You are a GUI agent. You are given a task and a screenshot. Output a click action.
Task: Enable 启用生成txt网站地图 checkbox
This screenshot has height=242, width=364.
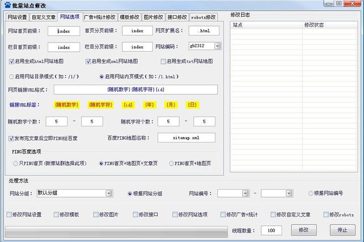[x=163, y=62]
